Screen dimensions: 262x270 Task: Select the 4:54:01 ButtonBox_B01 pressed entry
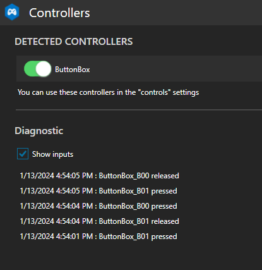(98, 236)
